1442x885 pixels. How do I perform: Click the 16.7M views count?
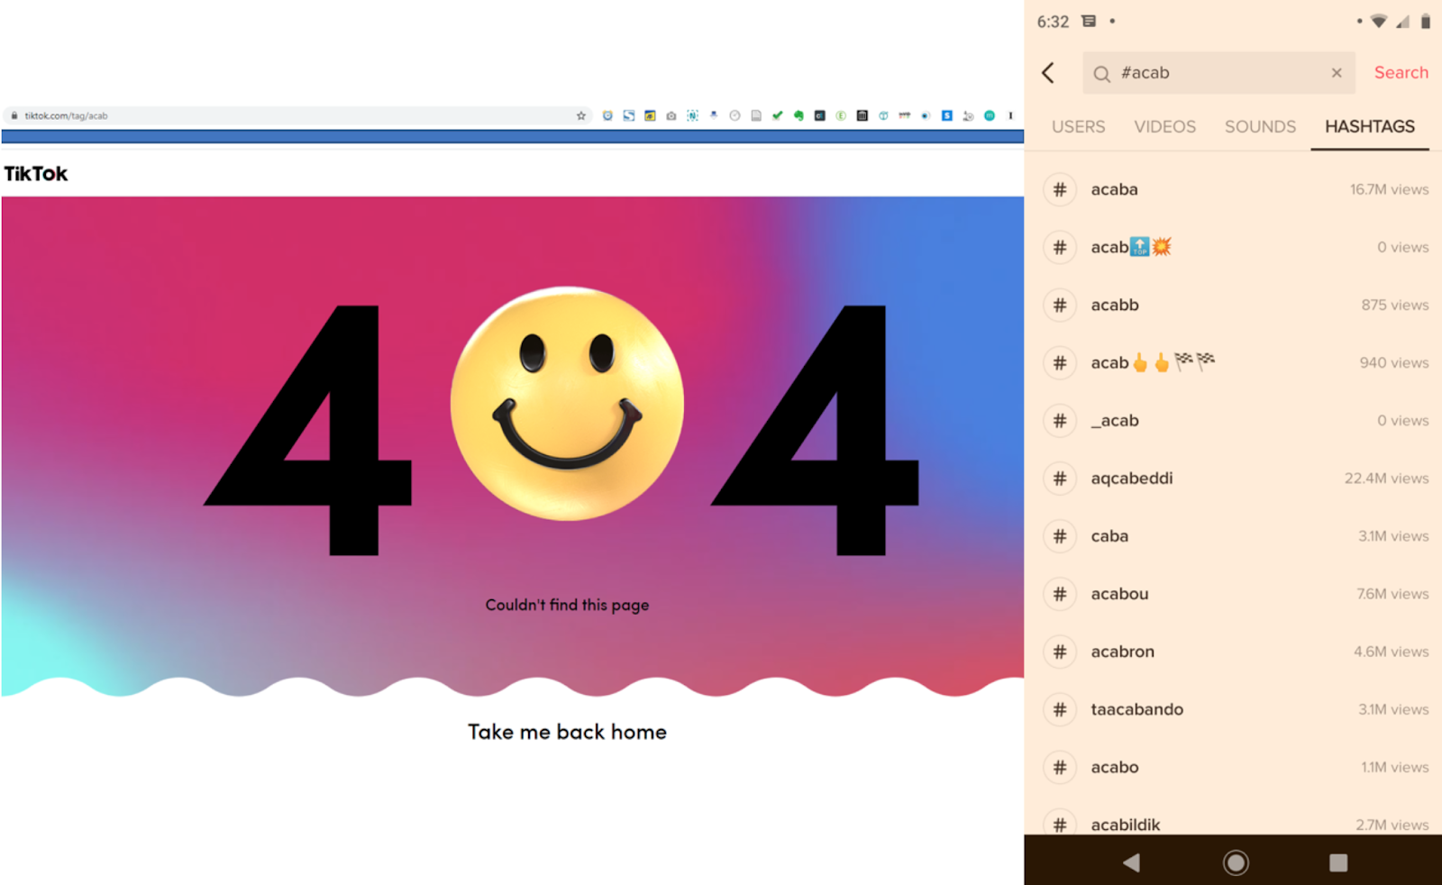[x=1389, y=189]
